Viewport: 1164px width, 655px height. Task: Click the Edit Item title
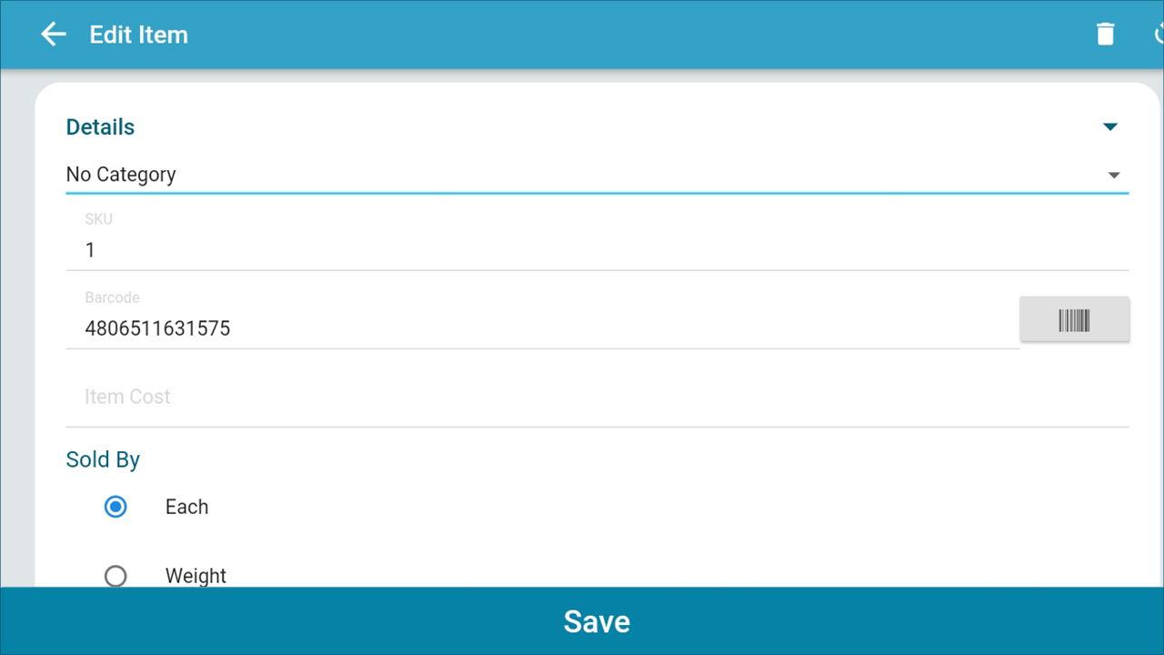pyautogui.click(x=139, y=35)
